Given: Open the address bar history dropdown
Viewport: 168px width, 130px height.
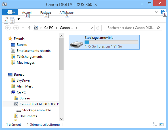Looking at the screenshot, I should click(x=92, y=28).
